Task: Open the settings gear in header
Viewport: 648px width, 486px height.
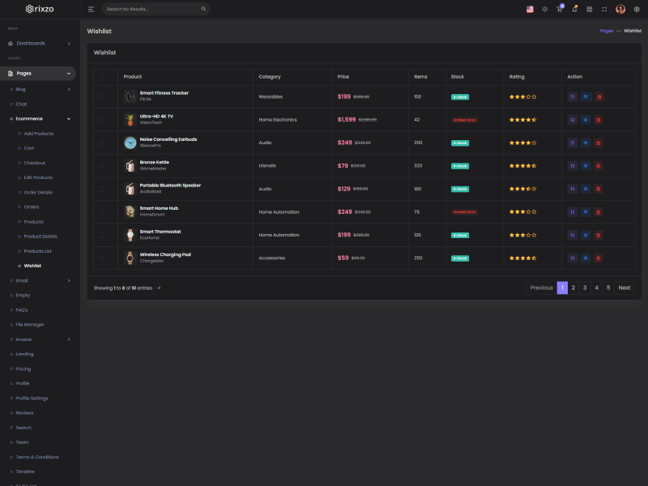Action: [636, 9]
